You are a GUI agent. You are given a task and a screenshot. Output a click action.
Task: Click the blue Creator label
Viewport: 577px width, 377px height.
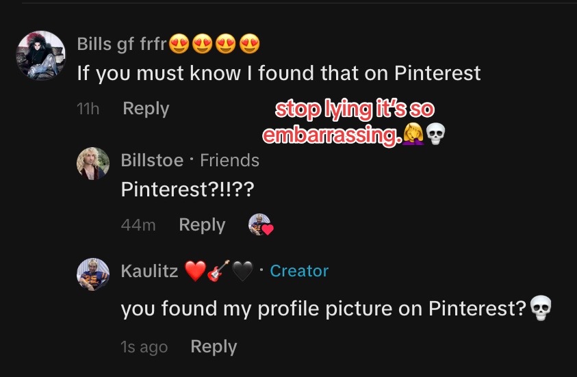tap(299, 271)
